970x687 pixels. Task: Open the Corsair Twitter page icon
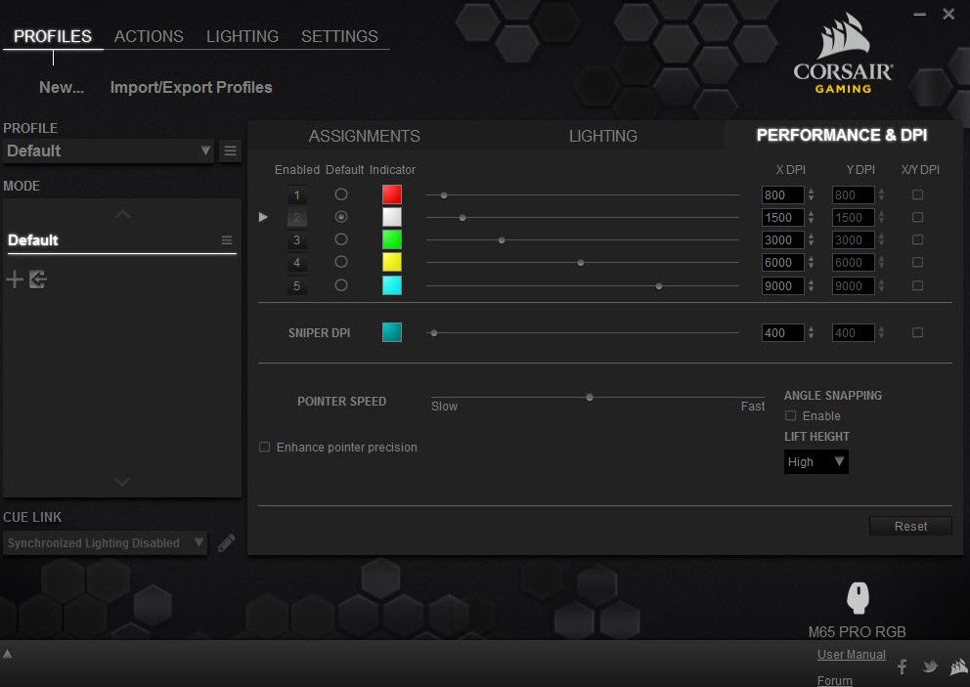point(930,666)
